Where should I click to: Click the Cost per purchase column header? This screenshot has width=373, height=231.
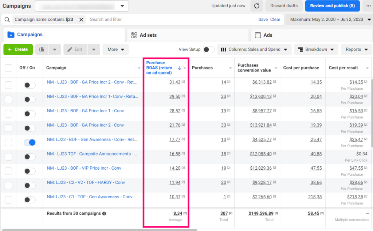click(301, 68)
